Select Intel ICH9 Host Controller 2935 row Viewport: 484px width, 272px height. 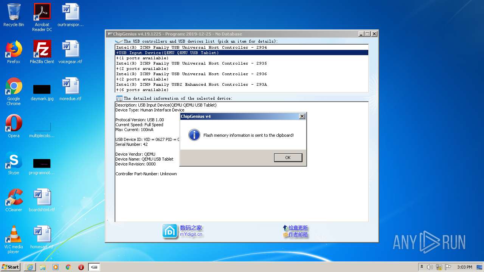click(242, 63)
